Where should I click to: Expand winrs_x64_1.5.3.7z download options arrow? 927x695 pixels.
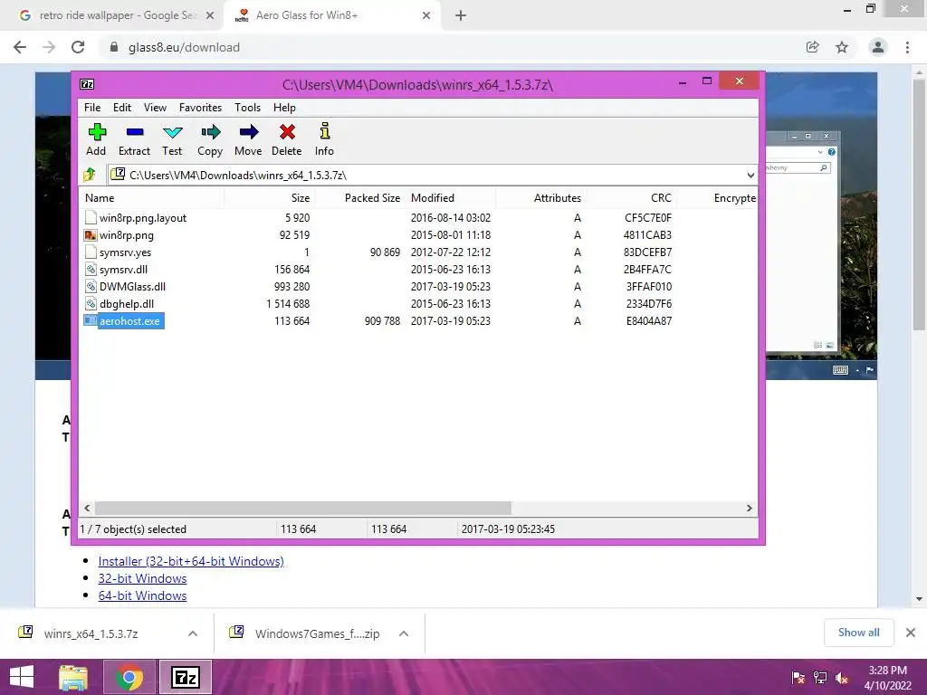point(192,633)
